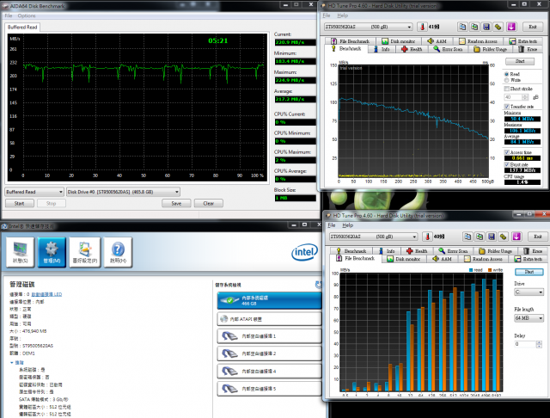Image resolution: width=550 pixels, height=418 pixels.
Task: Click Intel logo in storage window
Action: click(304, 252)
